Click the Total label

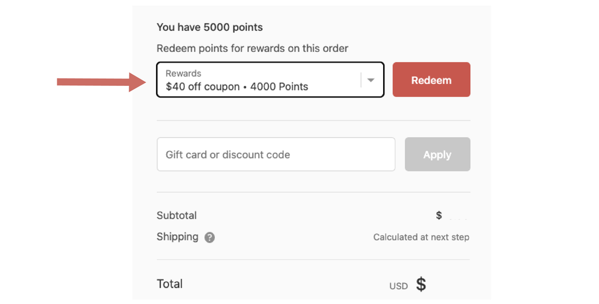point(170,284)
